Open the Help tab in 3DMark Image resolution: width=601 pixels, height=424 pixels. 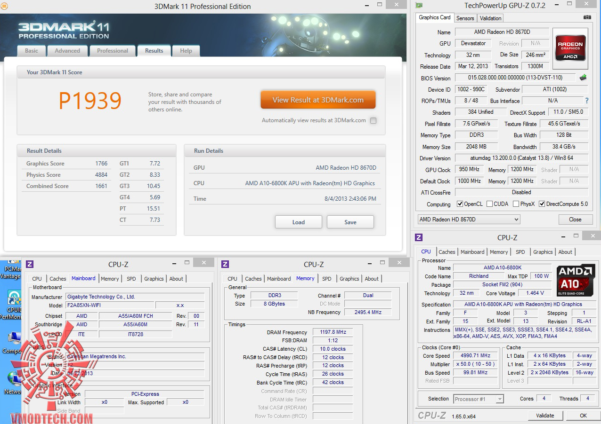pyautogui.click(x=186, y=51)
